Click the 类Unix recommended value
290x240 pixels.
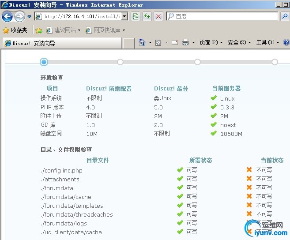162,98
